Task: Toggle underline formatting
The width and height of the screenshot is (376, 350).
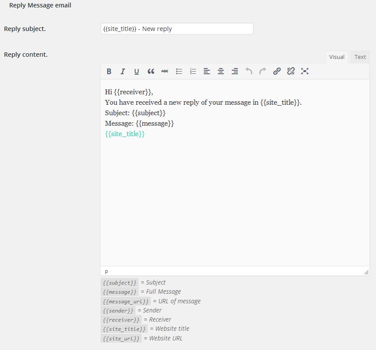Action: point(137,72)
